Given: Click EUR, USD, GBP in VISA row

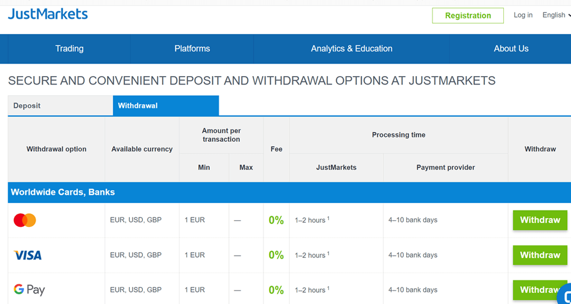Looking at the screenshot, I should pos(136,255).
